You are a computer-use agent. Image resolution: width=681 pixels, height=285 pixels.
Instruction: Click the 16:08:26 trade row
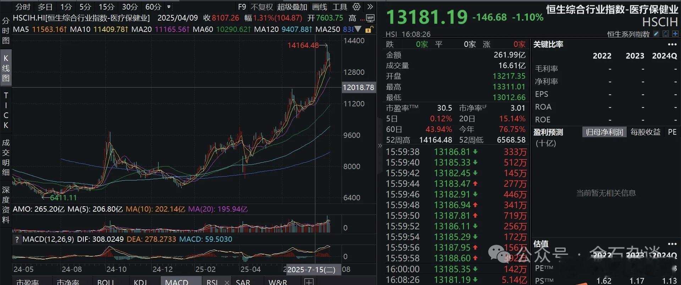(456, 280)
